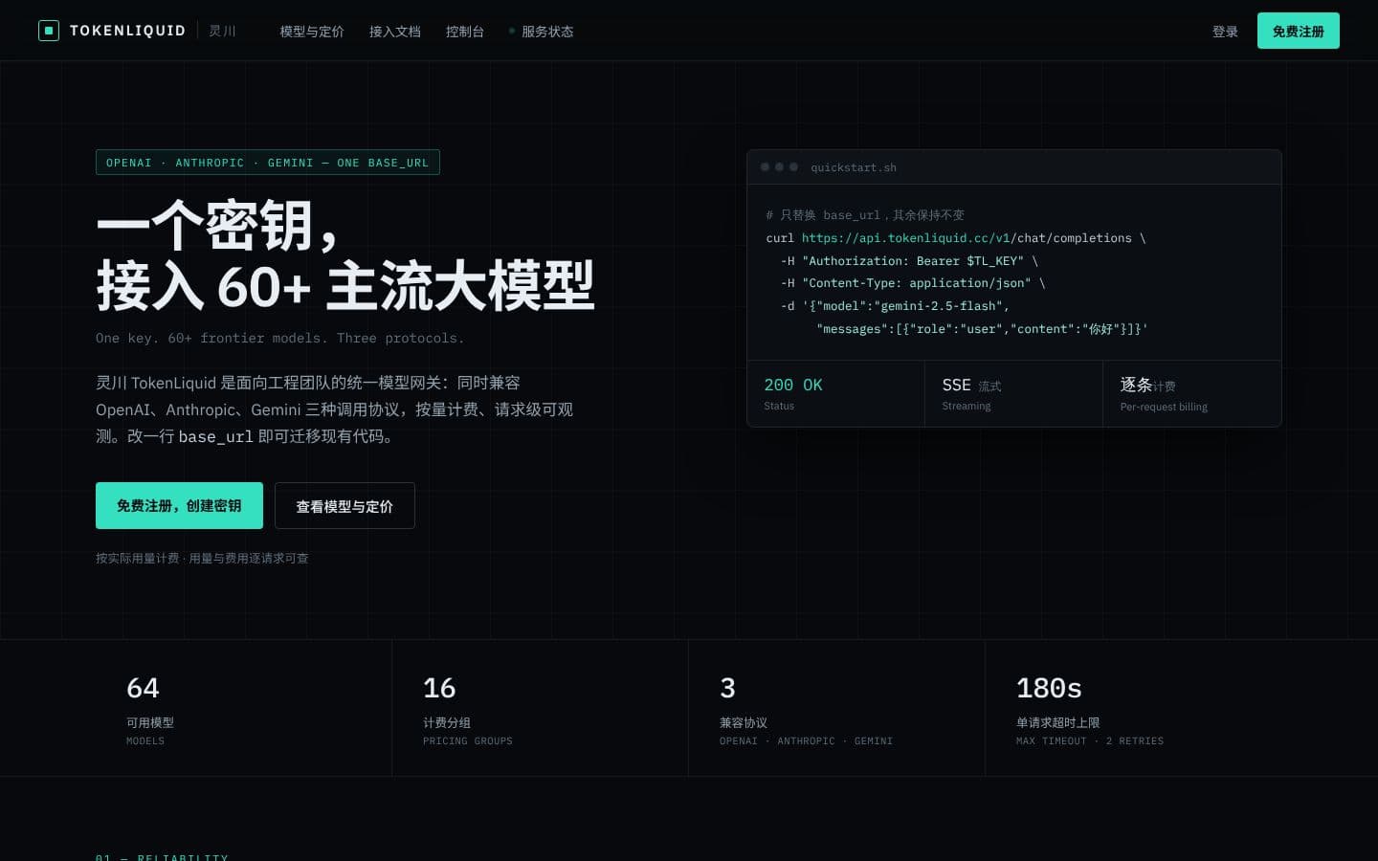Screen dimensions: 1378x861
Task: Click the 逐条计费 per-request billing cell
Action: tap(1192, 393)
